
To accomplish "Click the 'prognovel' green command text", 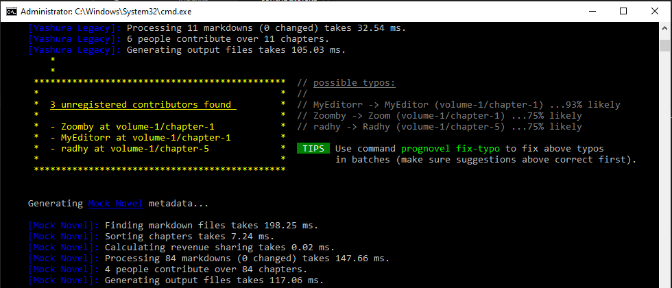I will (x=426, y=149).
